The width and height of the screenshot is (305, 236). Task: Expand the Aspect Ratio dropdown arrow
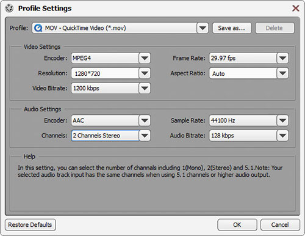coord(282,73)
